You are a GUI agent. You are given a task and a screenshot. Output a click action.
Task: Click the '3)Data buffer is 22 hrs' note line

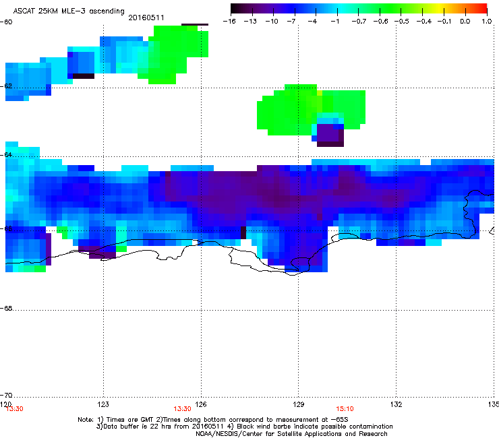click(x=244, y=427)
